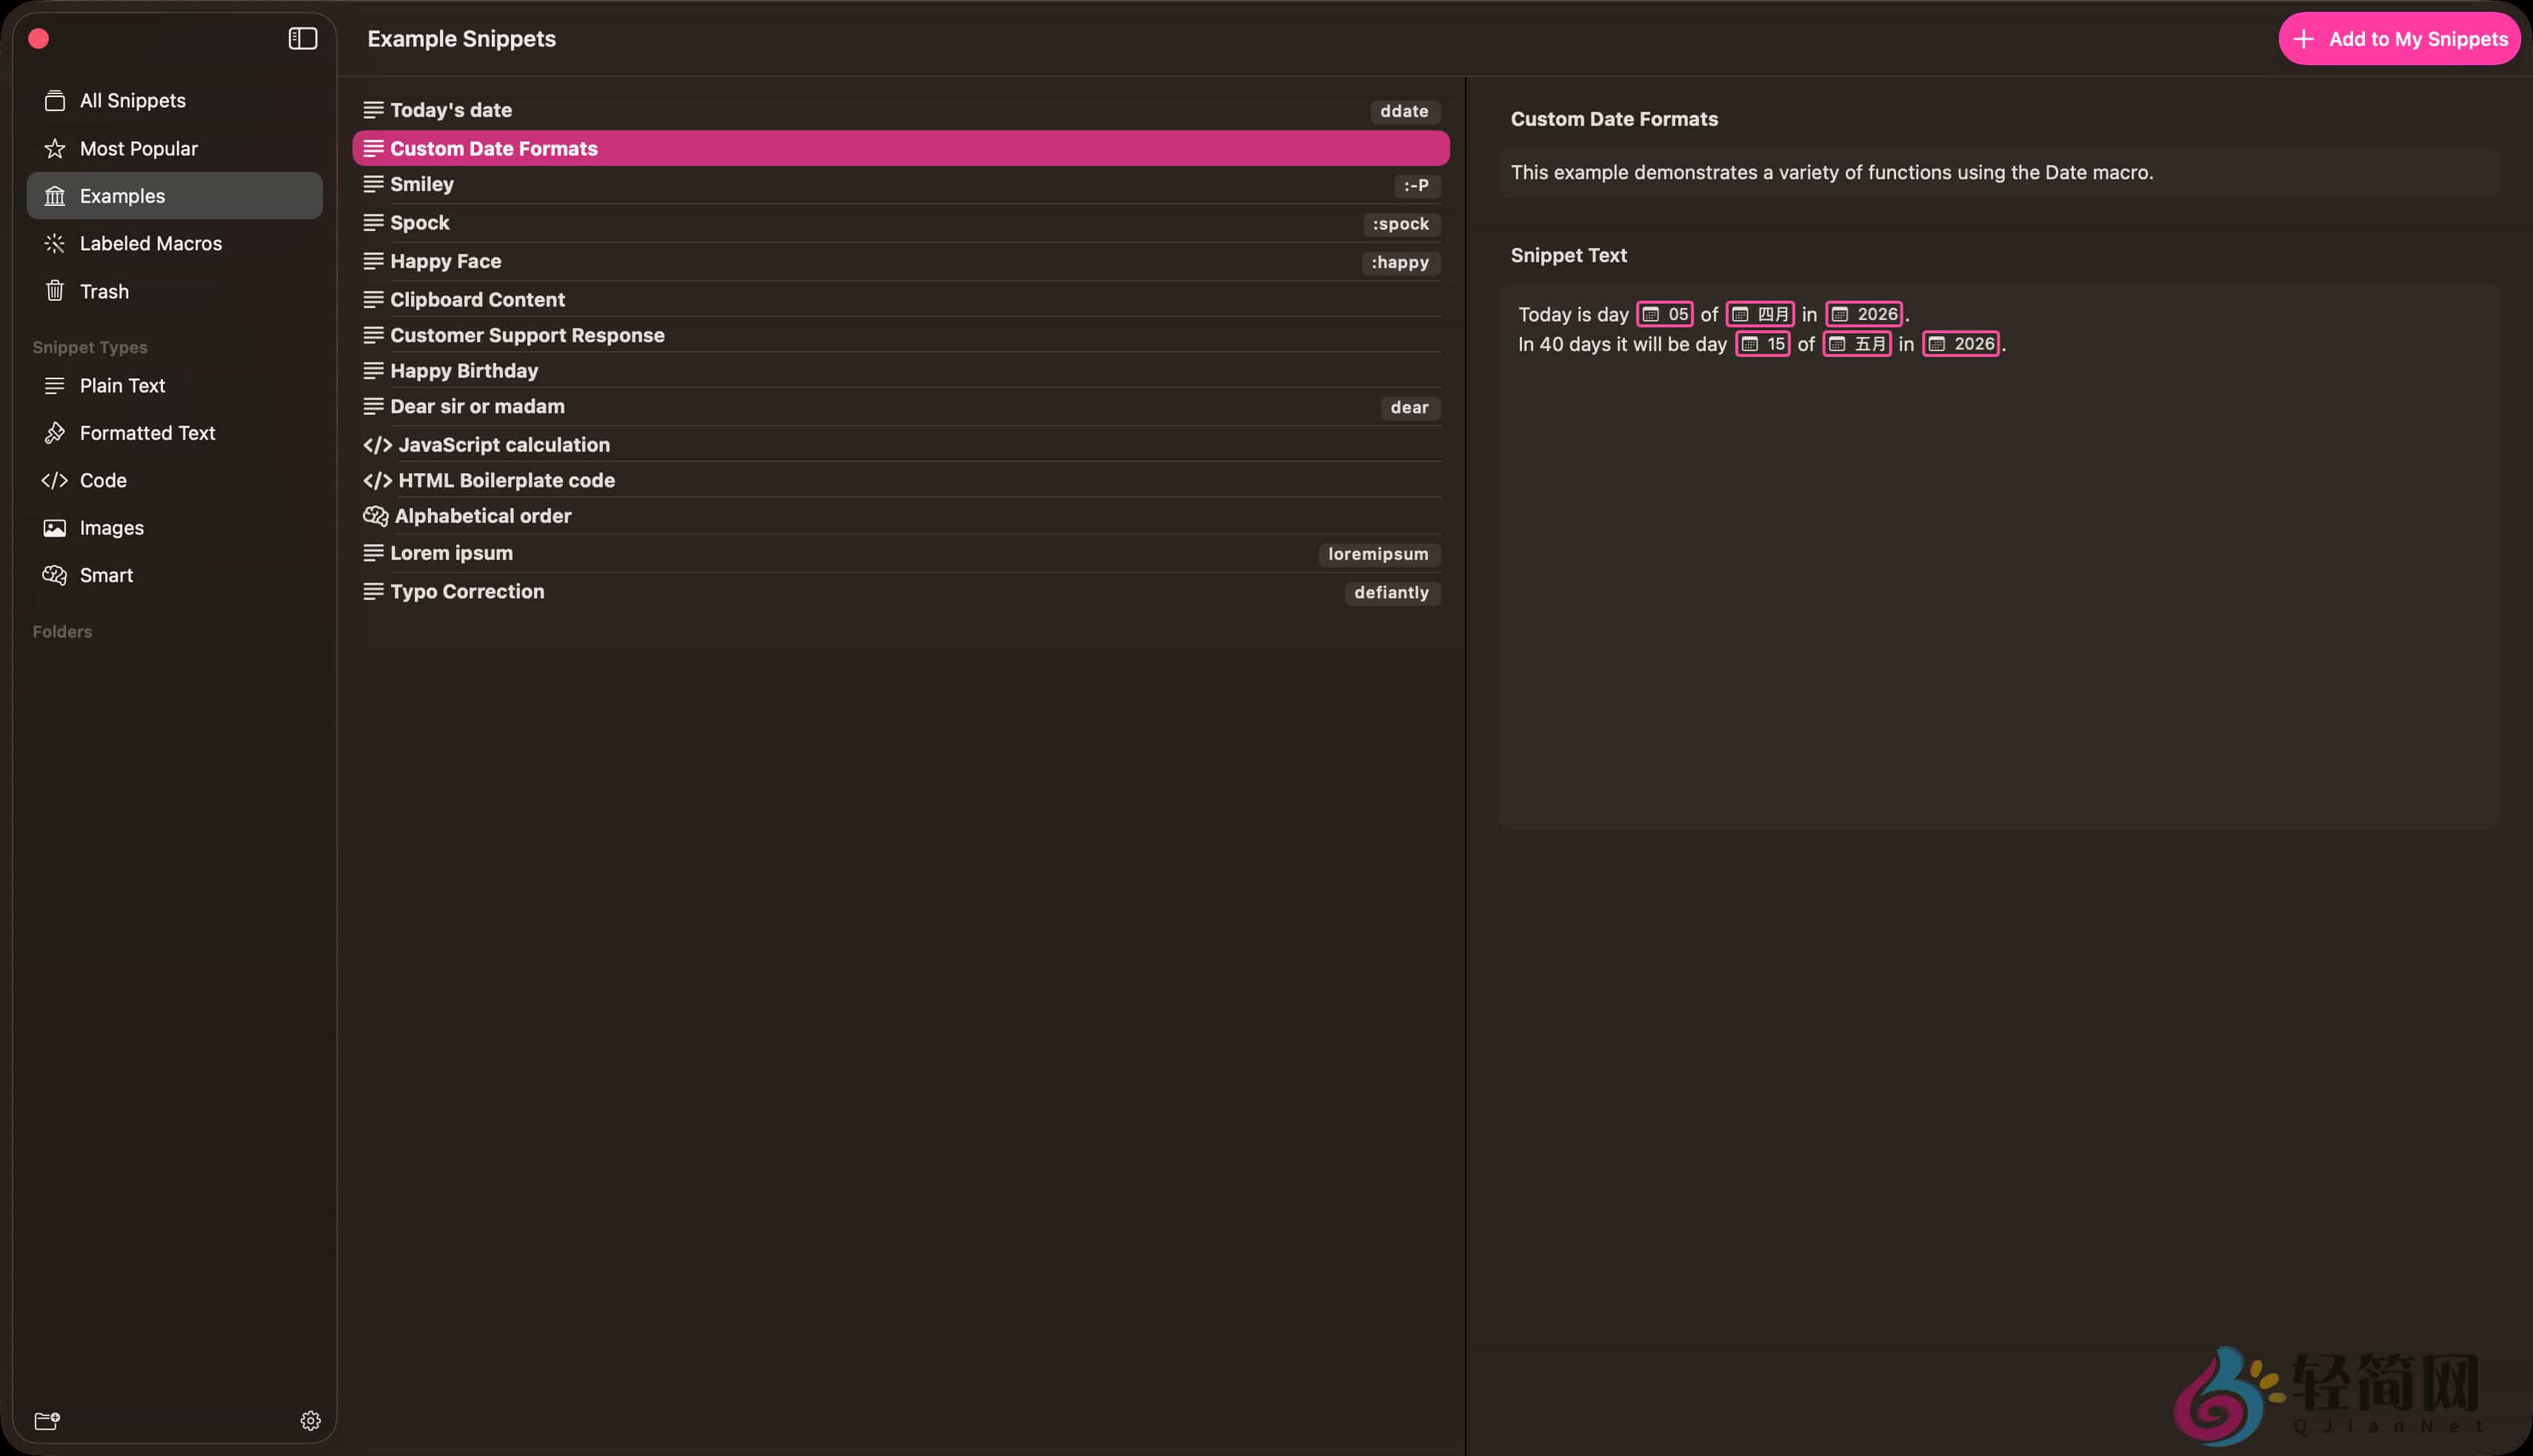Viewport: 2533px width, 1456px height.
Task: Click the new folder icon
Action: point(47,1420)
